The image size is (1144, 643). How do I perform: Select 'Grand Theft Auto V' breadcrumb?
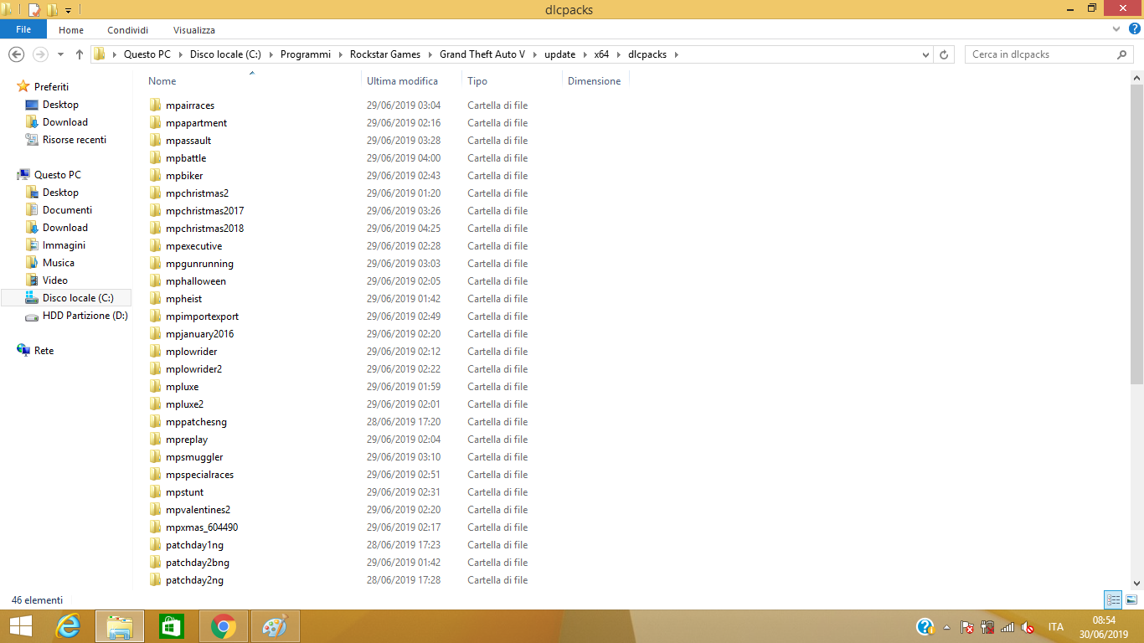(482, 54)
